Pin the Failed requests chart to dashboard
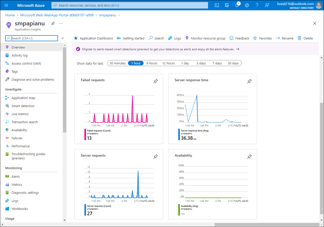The image size is (324, 227). (155, 81)
